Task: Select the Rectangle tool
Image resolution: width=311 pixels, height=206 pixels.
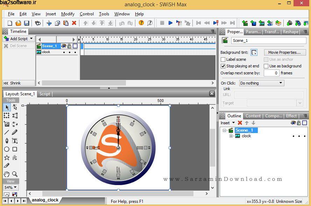Action: click(14, 149)
